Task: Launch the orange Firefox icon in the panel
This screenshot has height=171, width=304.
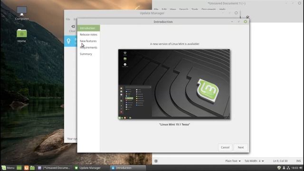Action: pyautogui.click(x=26, y=168)
